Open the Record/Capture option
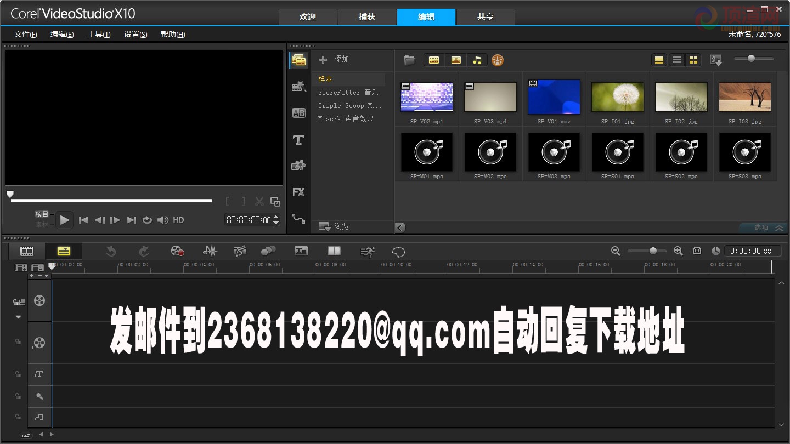 coord(177,251)
